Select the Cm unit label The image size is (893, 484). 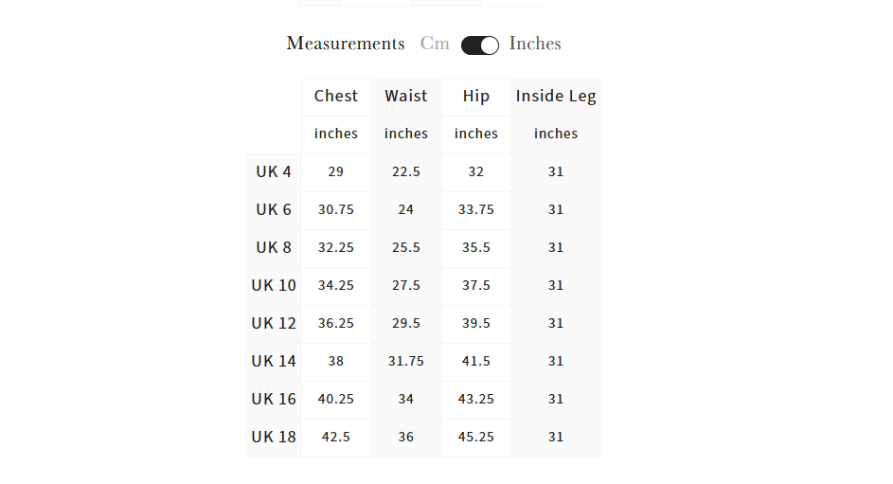[x=435, y=44]
